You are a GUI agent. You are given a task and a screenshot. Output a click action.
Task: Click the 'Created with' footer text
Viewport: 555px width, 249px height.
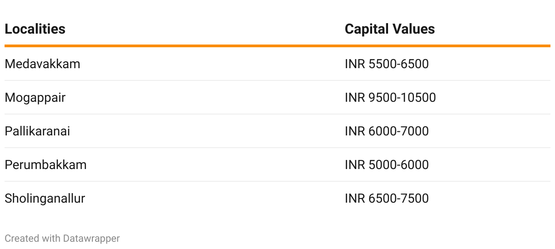(33, 238)
